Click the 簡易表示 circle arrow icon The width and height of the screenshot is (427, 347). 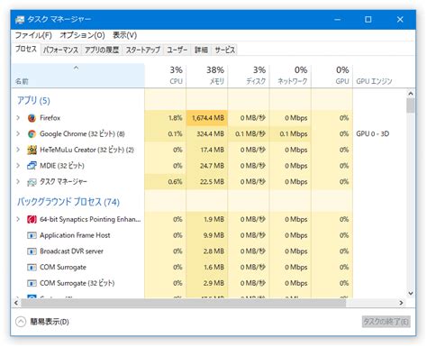(x=21, y=322)
